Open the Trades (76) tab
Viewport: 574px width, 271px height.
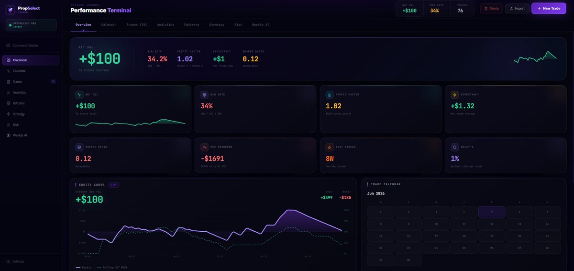click(137, 24)
